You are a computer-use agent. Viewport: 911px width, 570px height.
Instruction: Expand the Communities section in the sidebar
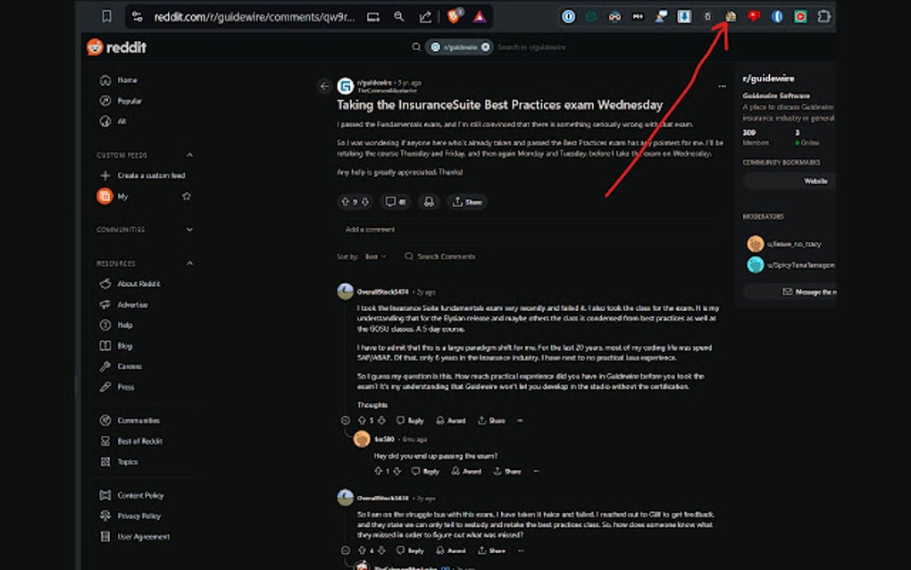click(x=189, y=230)
